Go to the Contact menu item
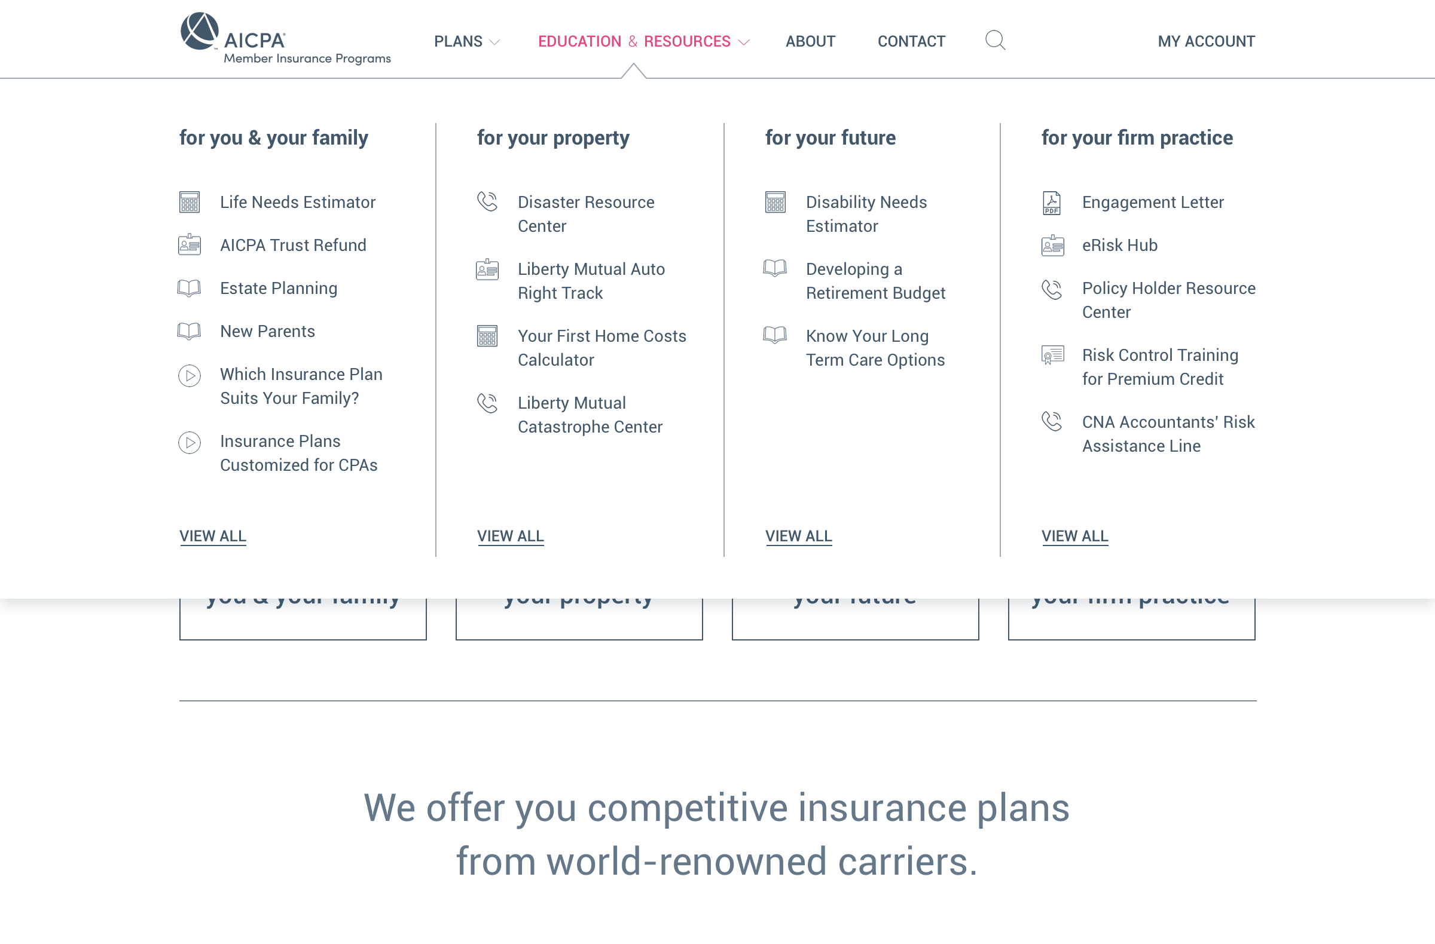 point(911,42)
